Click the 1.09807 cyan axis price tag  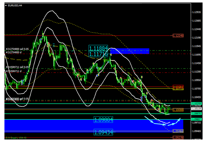pos(178,119)
